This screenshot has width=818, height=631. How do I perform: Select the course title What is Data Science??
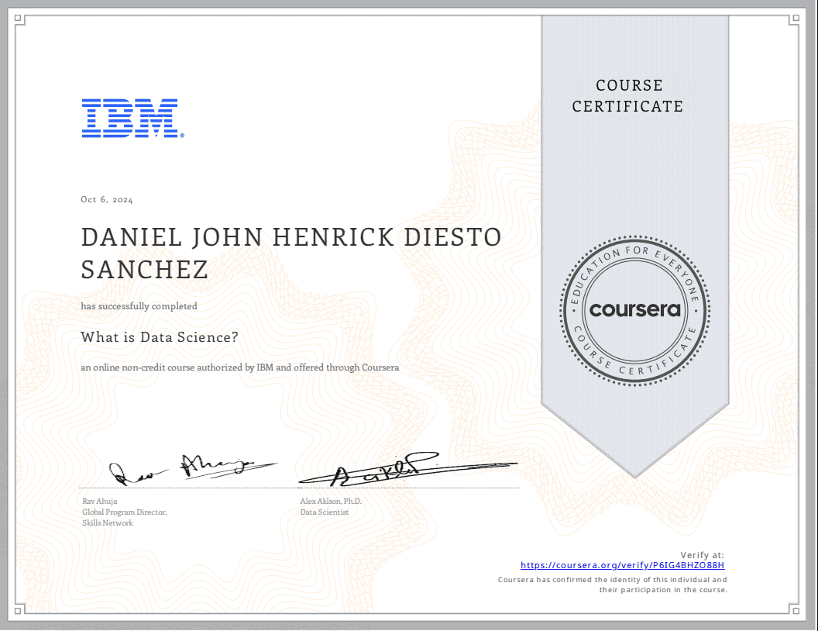[160, 337]
